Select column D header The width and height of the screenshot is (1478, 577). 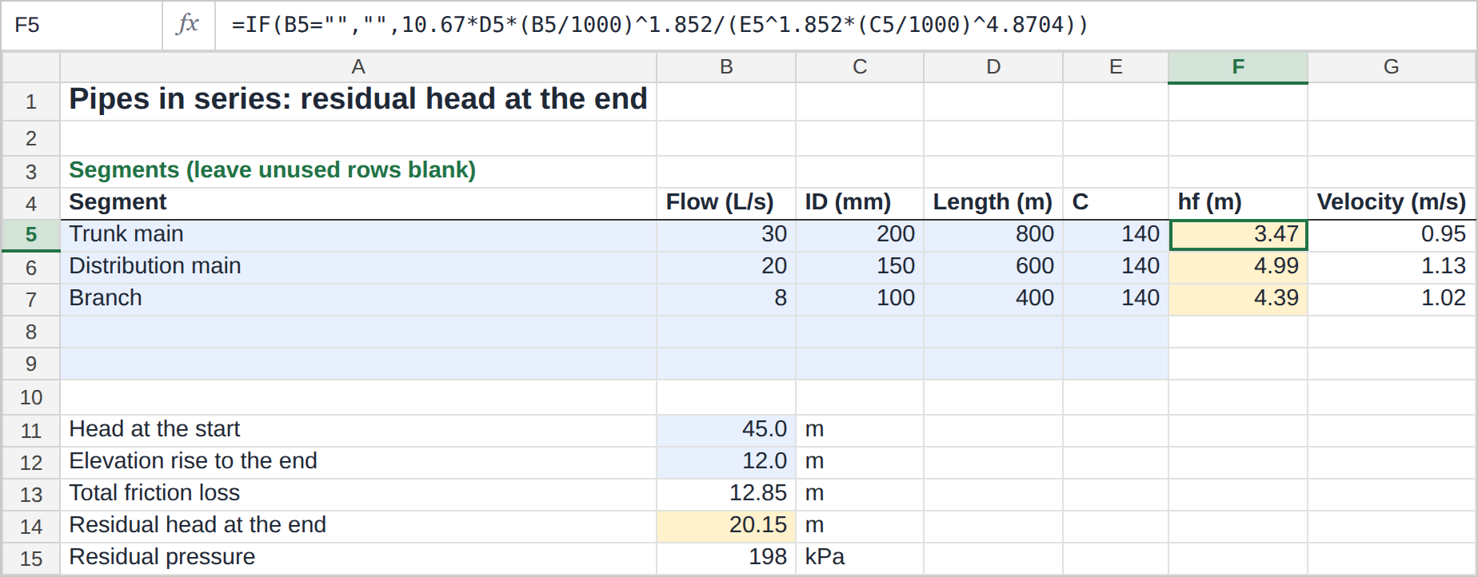click(x=993, y=67)
